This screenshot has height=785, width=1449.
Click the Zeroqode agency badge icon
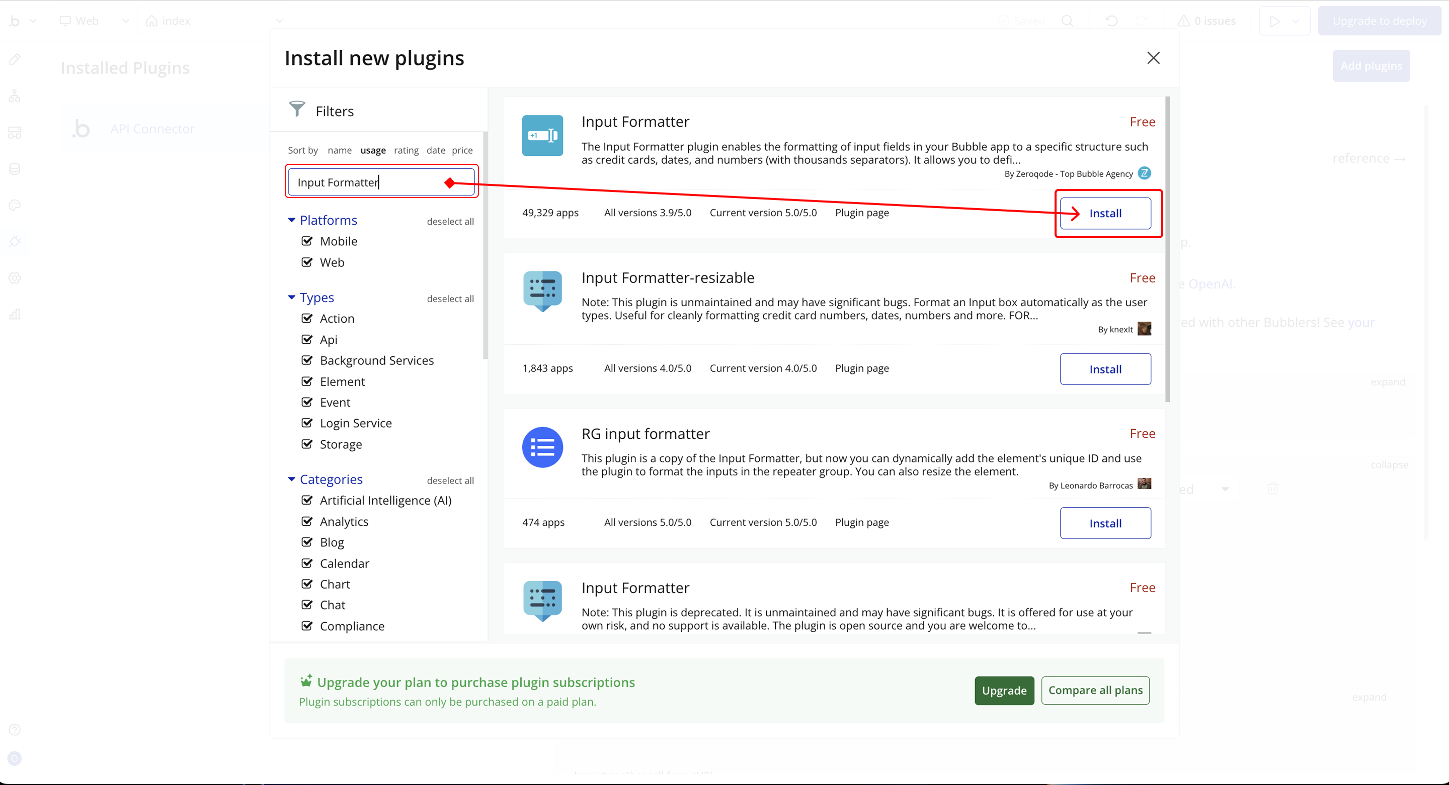click(1144, 173)
